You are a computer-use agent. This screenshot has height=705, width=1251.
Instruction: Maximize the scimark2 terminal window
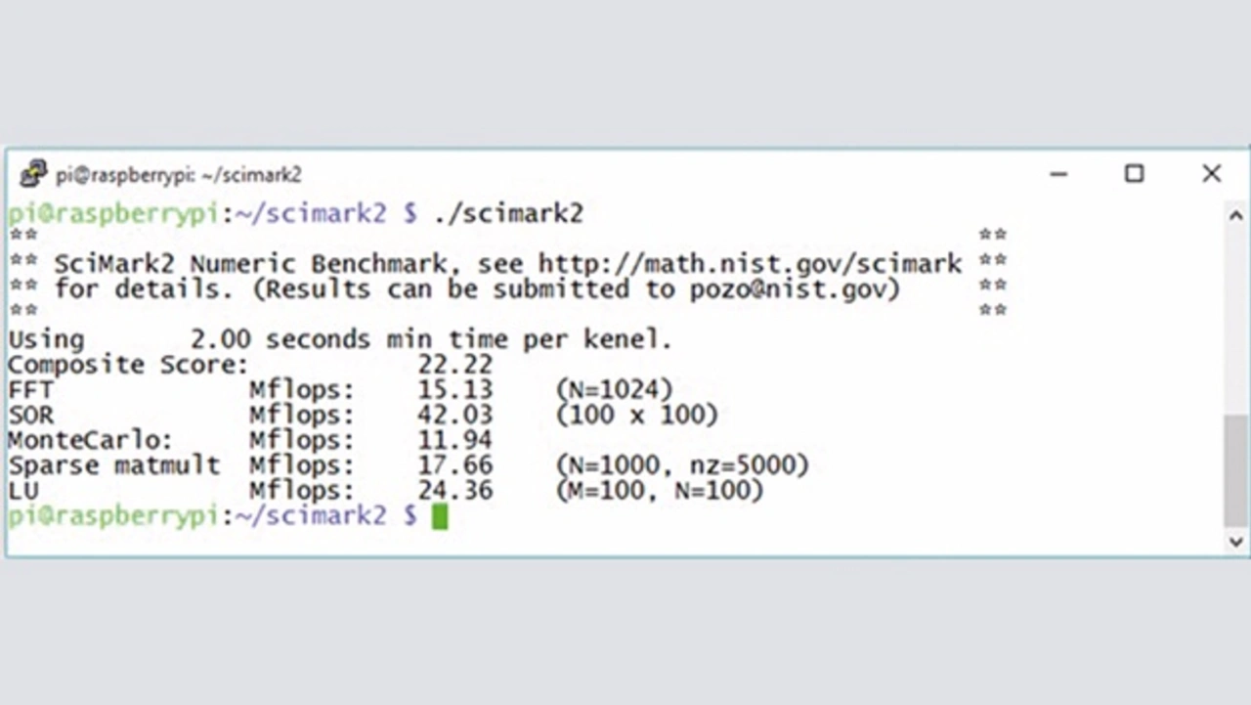tap(1134, 174)
